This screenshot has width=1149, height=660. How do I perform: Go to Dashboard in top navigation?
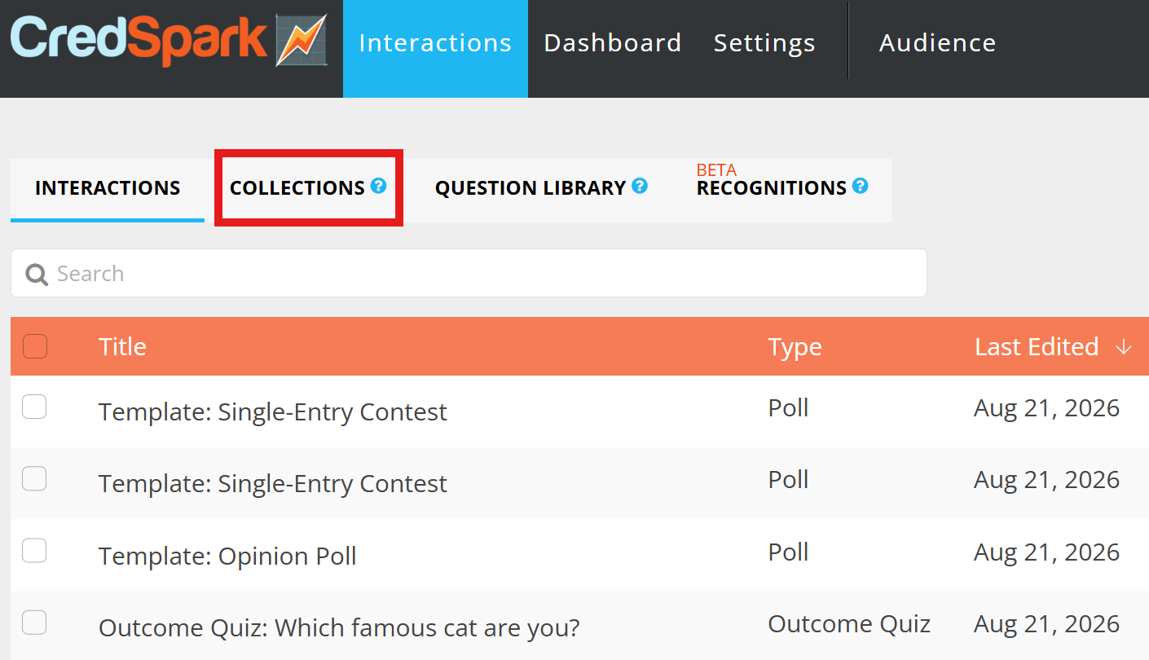coord(613,43)
